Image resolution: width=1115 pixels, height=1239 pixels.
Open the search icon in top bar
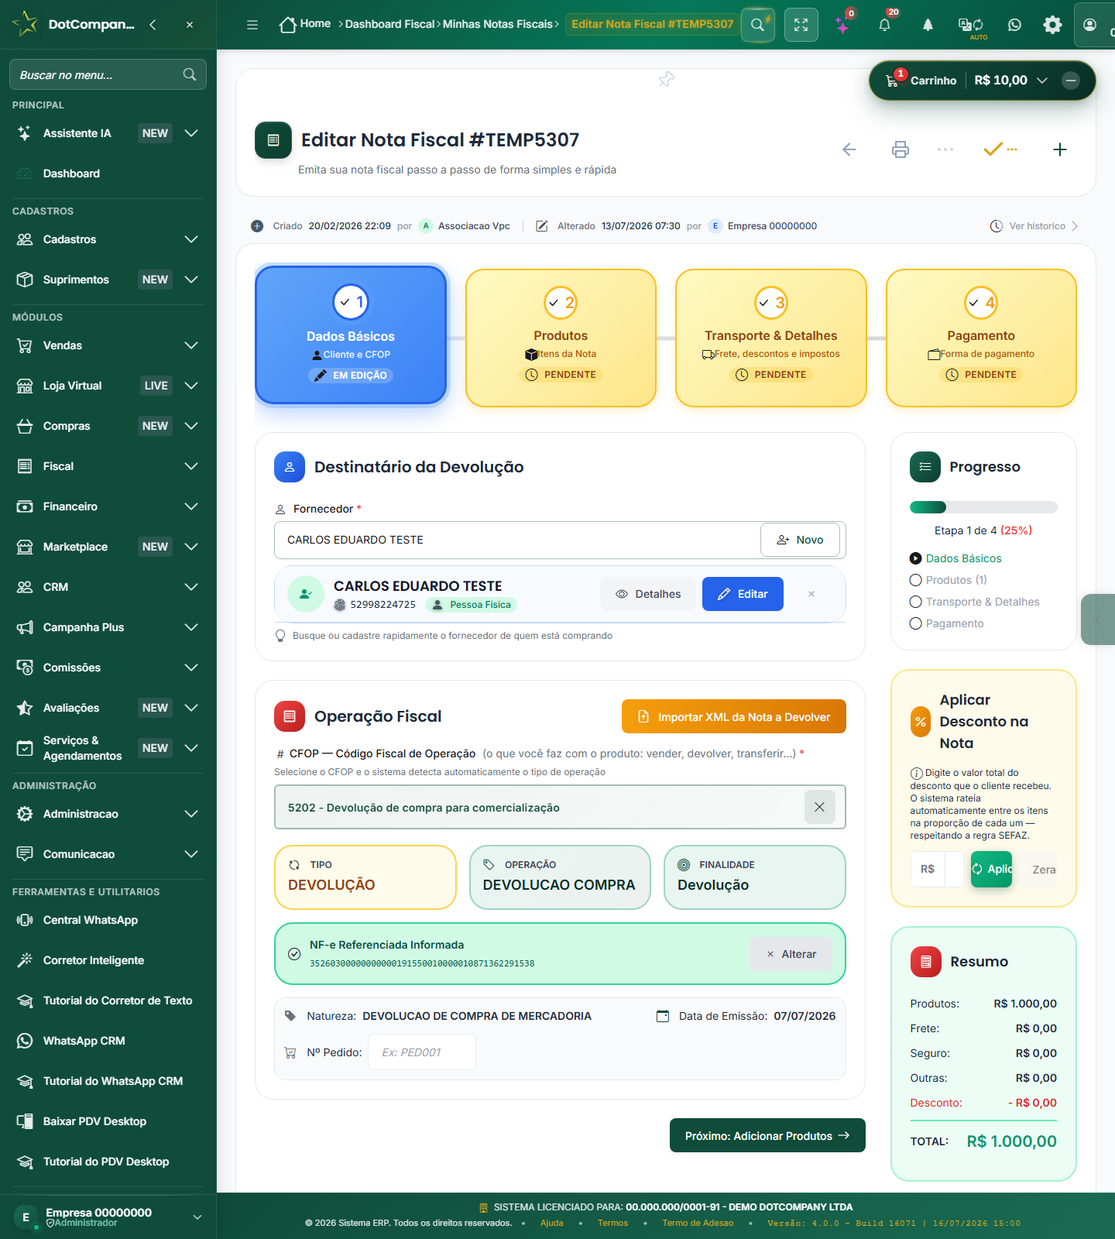tap(757, 25)
